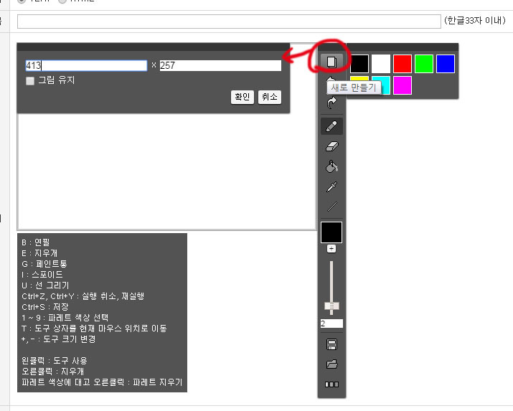
Task: Toggle the palette three-squares icon
Action: click(331, 384)
